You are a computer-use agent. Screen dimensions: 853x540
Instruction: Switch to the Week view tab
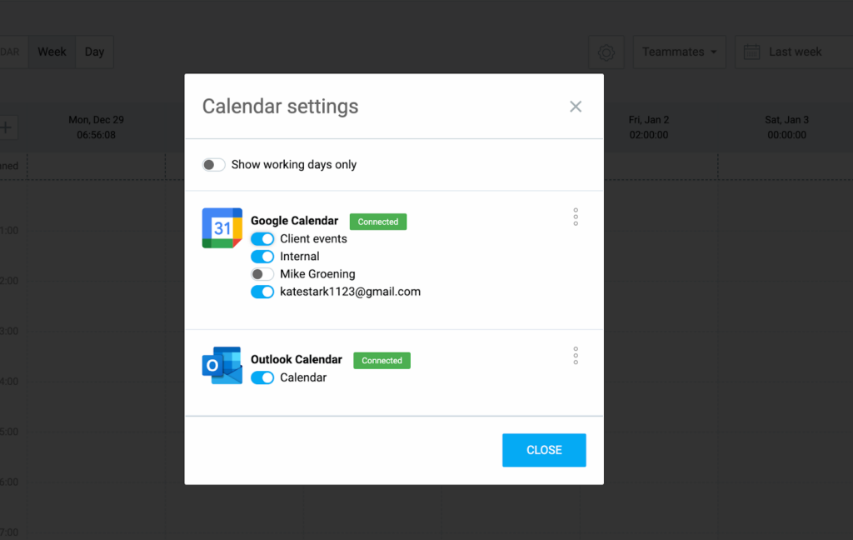[x=52, y=52]
